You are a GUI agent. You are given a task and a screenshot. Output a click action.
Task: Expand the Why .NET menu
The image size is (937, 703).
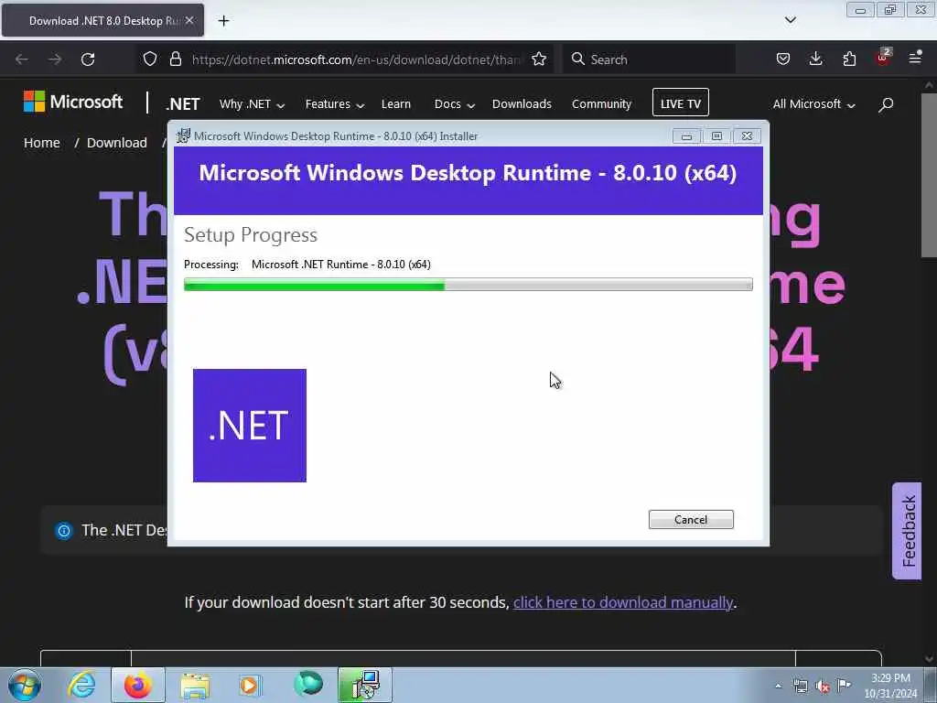253,104
